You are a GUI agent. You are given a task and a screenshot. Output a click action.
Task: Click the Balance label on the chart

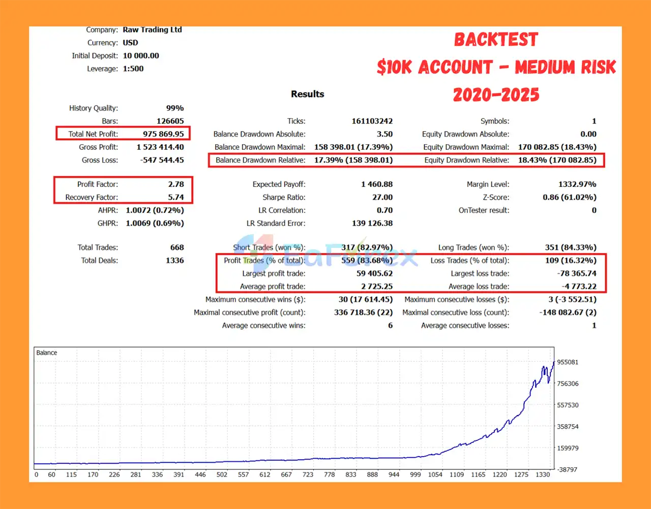point(47,353)
